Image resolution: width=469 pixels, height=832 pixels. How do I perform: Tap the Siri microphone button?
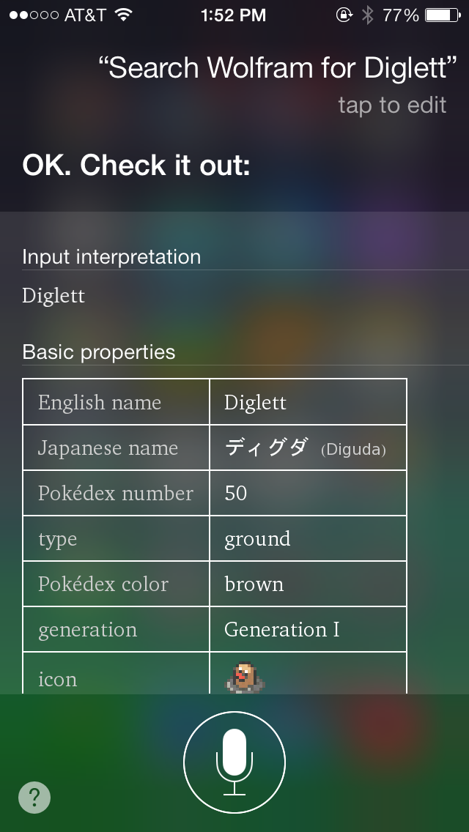click(x=234, y=762)
